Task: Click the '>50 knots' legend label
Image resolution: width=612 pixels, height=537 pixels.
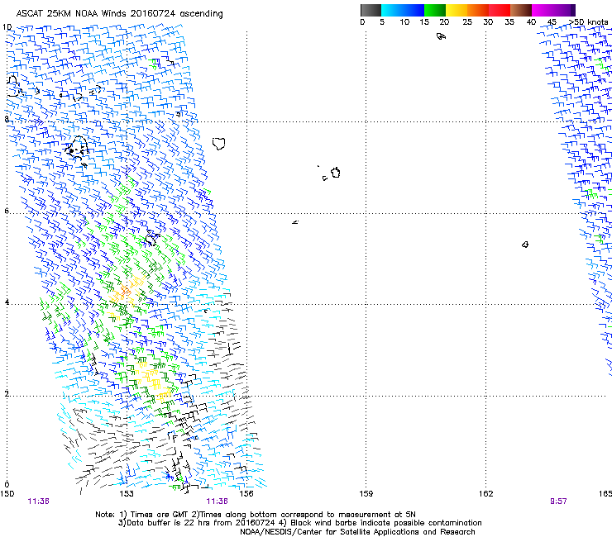Action: (x=589, y=22)
